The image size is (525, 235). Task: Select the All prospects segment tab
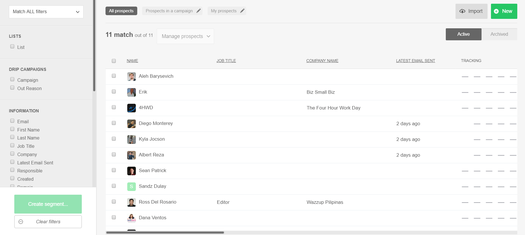121,11
